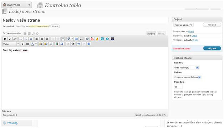224x128 pixels.
Task: Edit the permalink with Uredi button
Action: pyautogui.click(x=55, y=27)
